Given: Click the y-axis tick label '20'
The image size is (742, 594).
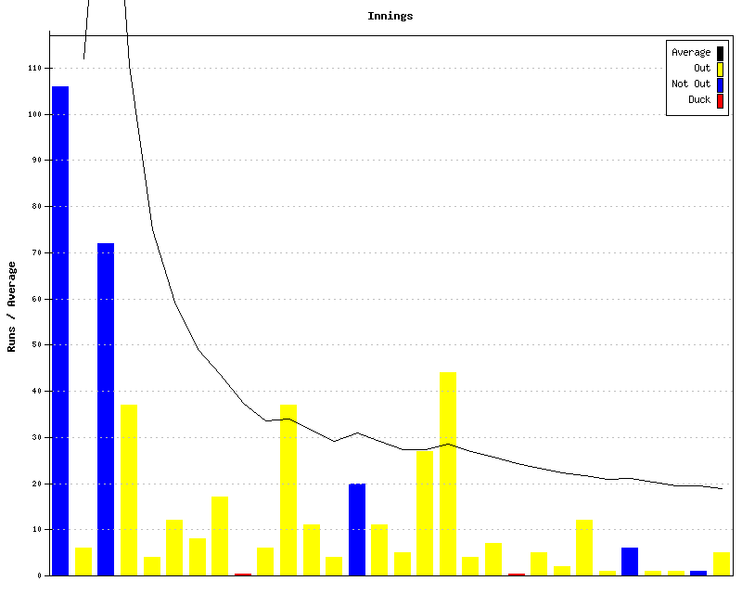Looking at the screenshot, I should (x=37, y=484).
